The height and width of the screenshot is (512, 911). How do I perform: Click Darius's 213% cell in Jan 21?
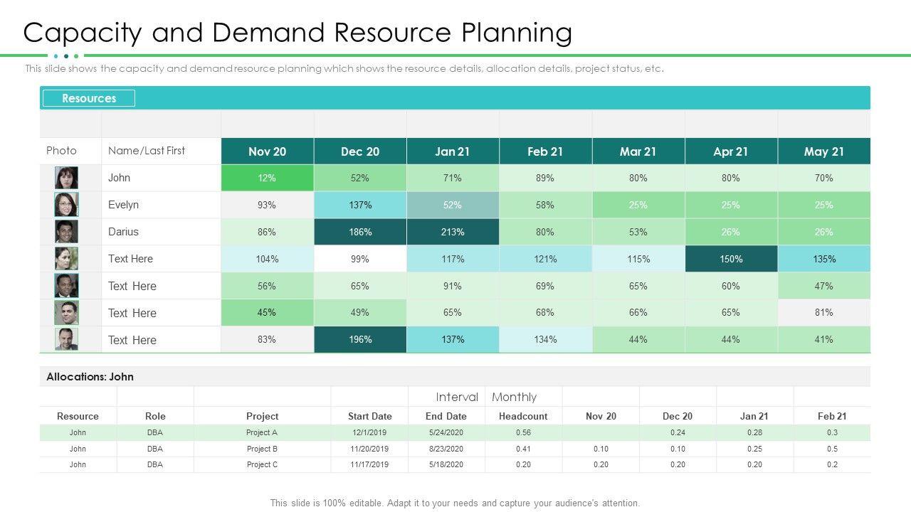(453, 232)
